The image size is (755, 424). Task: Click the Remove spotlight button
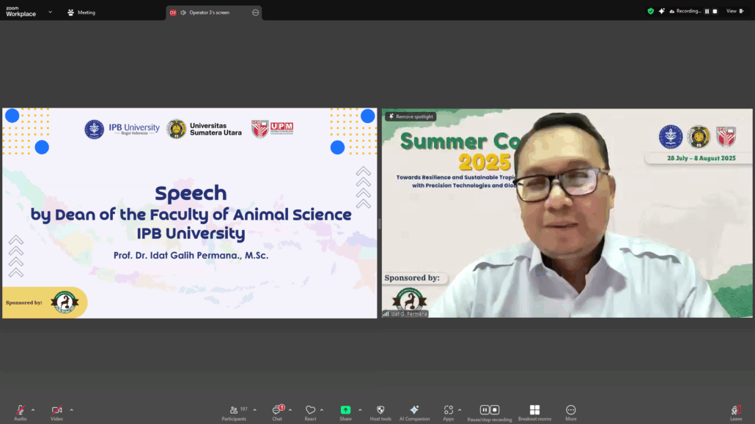tap(411, 116)
